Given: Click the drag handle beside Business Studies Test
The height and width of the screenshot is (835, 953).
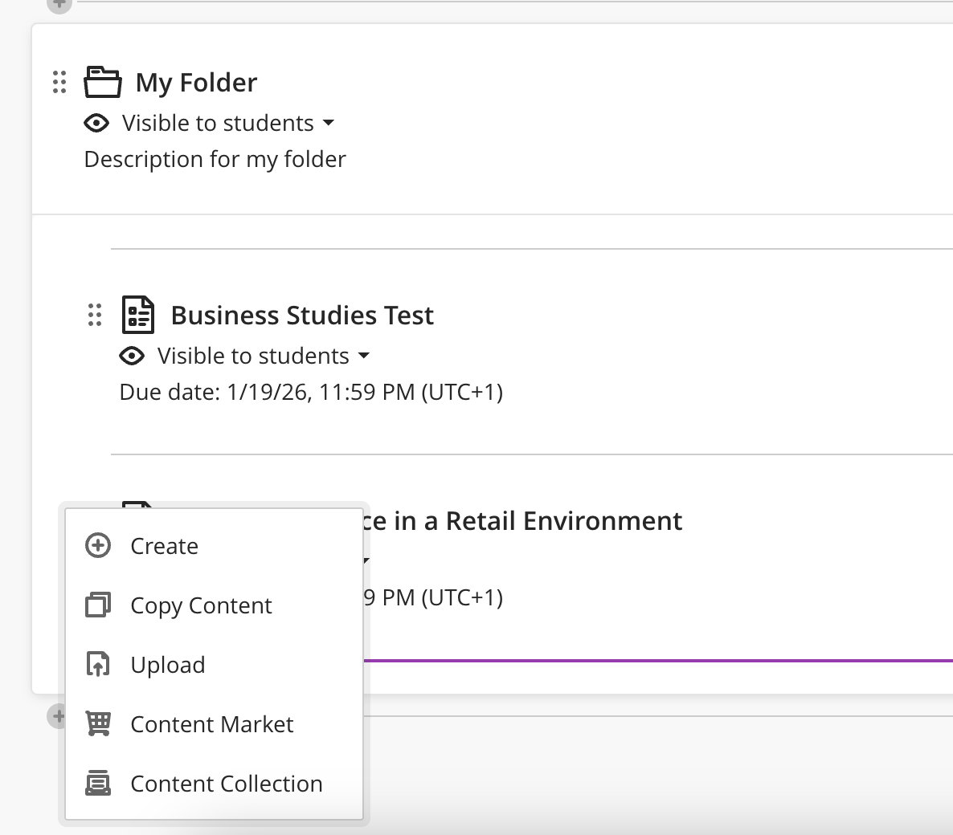Looking at the screenshot, I should (94, 316).
